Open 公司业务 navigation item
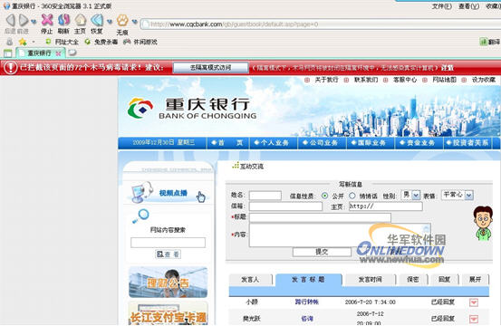 tap(321, 143)
